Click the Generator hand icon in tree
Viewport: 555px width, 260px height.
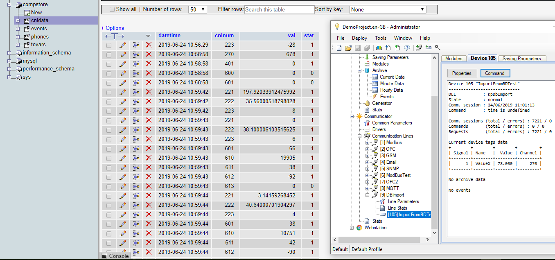click(x=368, y=103)
